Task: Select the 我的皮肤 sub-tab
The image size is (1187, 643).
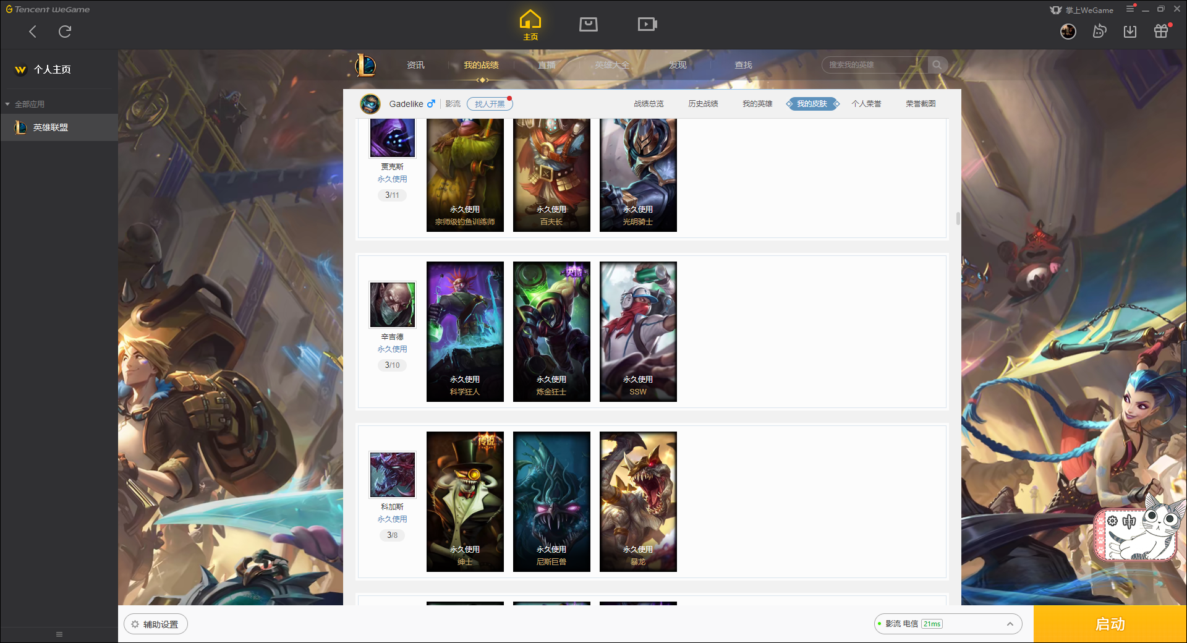Action: click(x=812, y=104)
